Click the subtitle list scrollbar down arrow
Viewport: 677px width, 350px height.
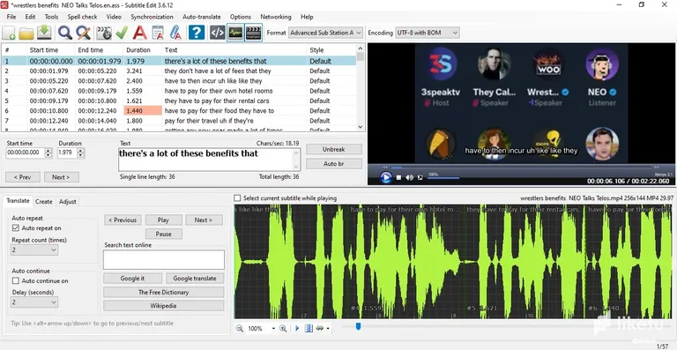pyautogui.click(x=361, y=127)
